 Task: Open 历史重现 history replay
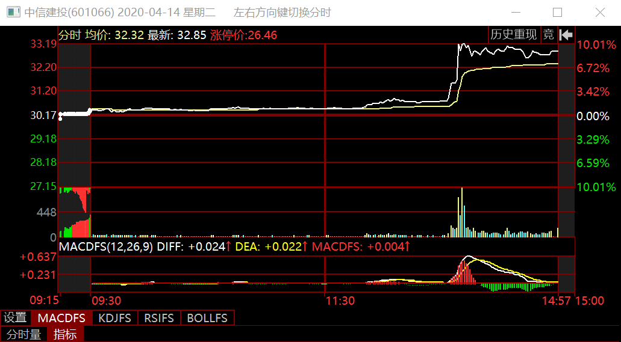(513, 35)
